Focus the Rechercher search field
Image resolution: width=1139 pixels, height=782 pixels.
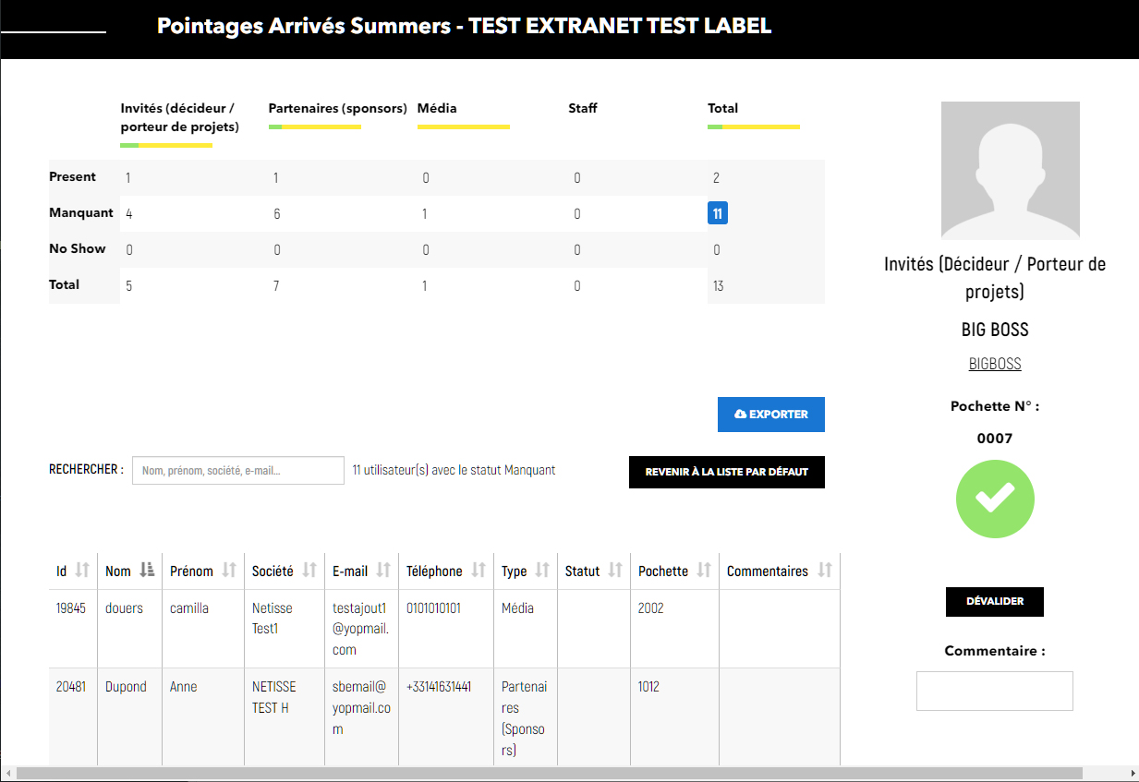[238, 470]
